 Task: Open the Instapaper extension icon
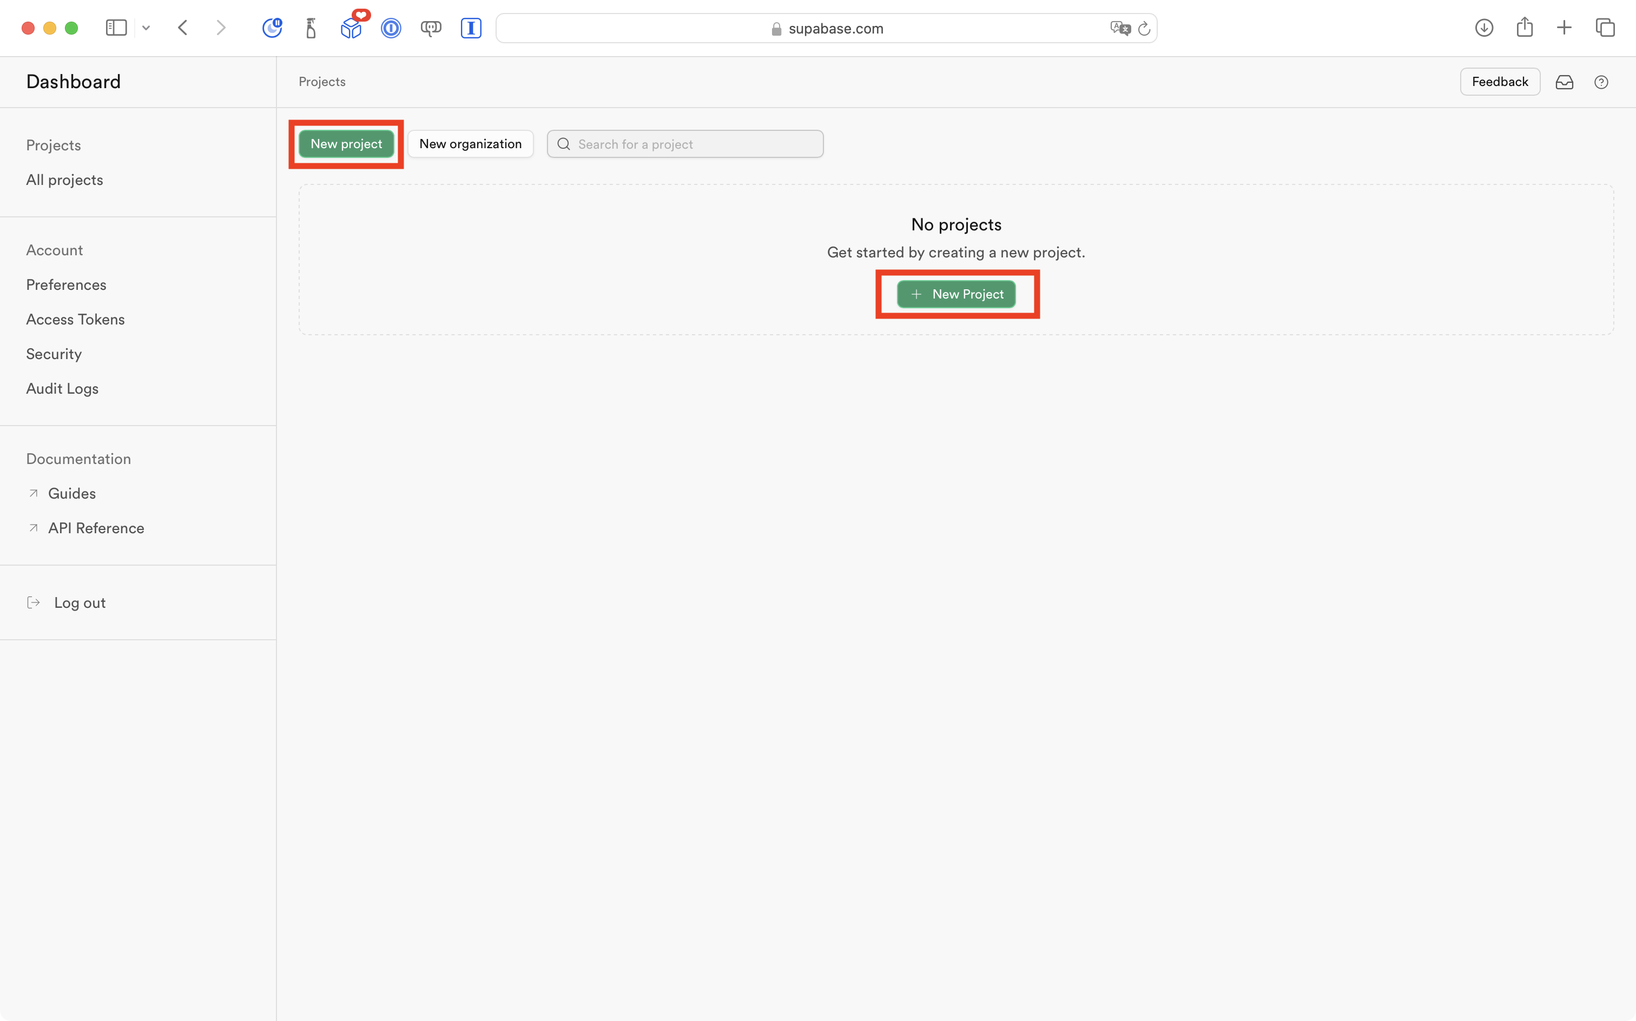471,28
